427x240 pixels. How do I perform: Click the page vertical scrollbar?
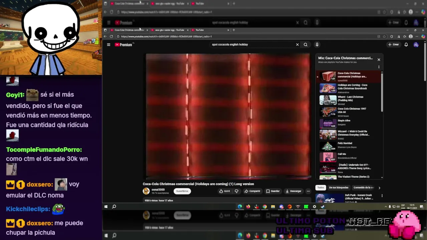click(425, 62)
